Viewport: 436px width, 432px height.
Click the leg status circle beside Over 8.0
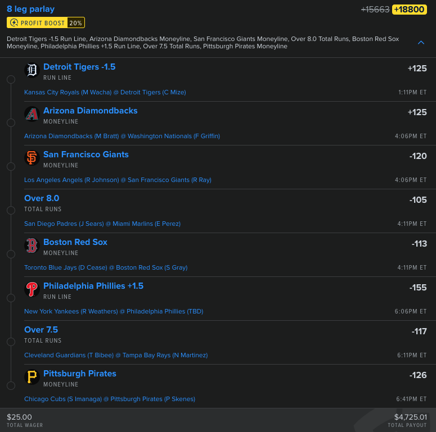click(11, 211)
